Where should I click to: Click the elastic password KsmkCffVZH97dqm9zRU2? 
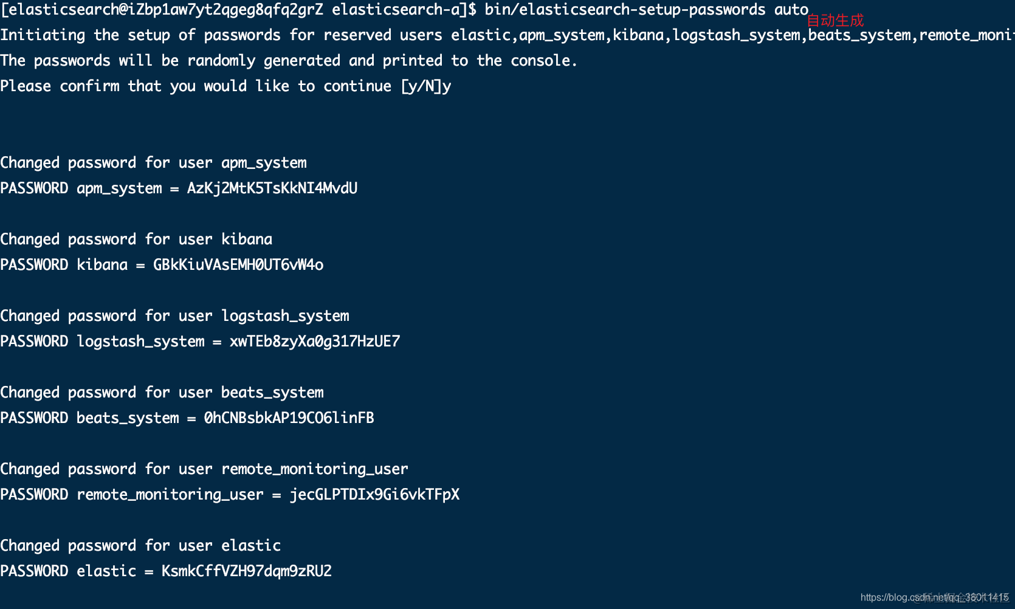(x=246, y=571)
